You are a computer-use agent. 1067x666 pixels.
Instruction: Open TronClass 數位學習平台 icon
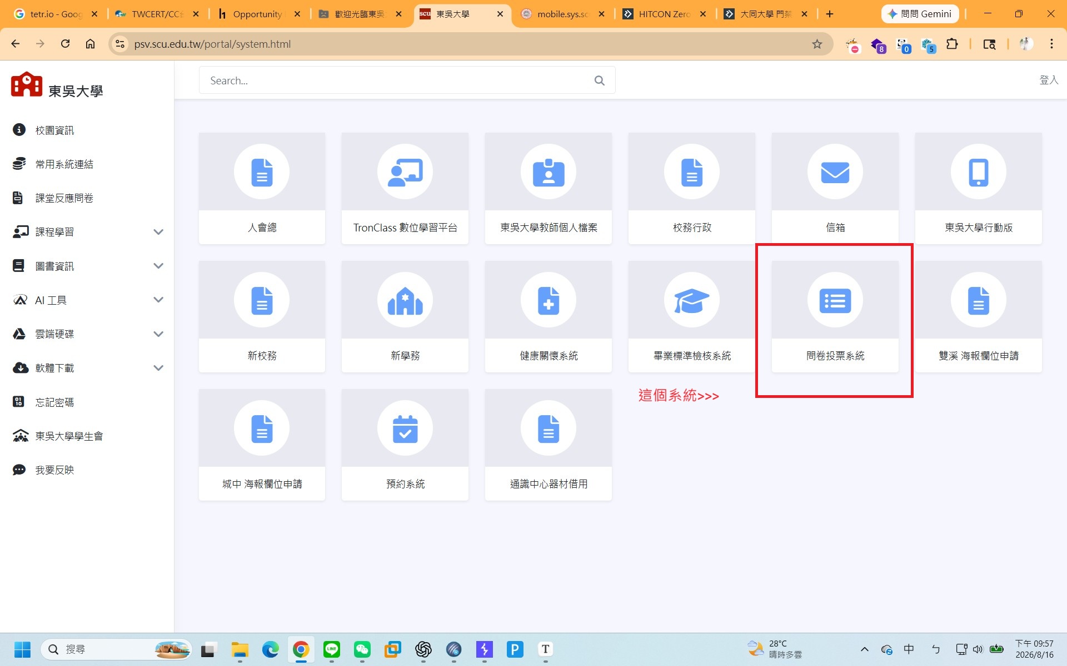tap(405, 171)
